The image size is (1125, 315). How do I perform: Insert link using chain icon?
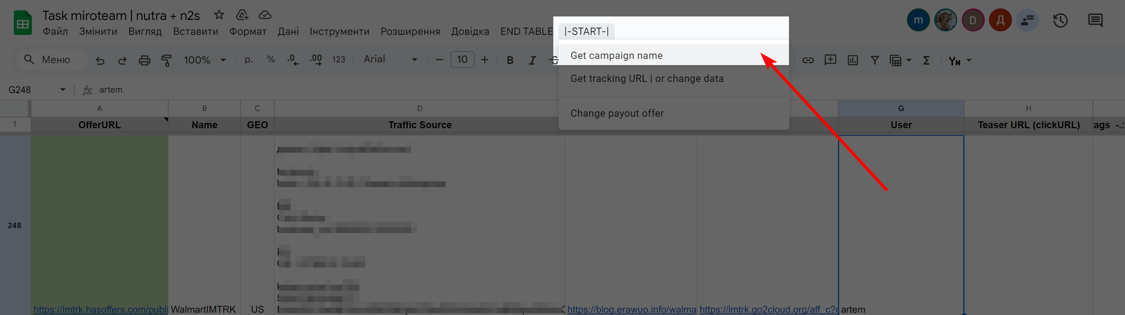808,60
